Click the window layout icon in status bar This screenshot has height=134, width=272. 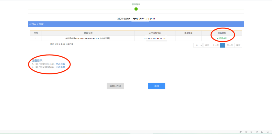pos(262,132)
